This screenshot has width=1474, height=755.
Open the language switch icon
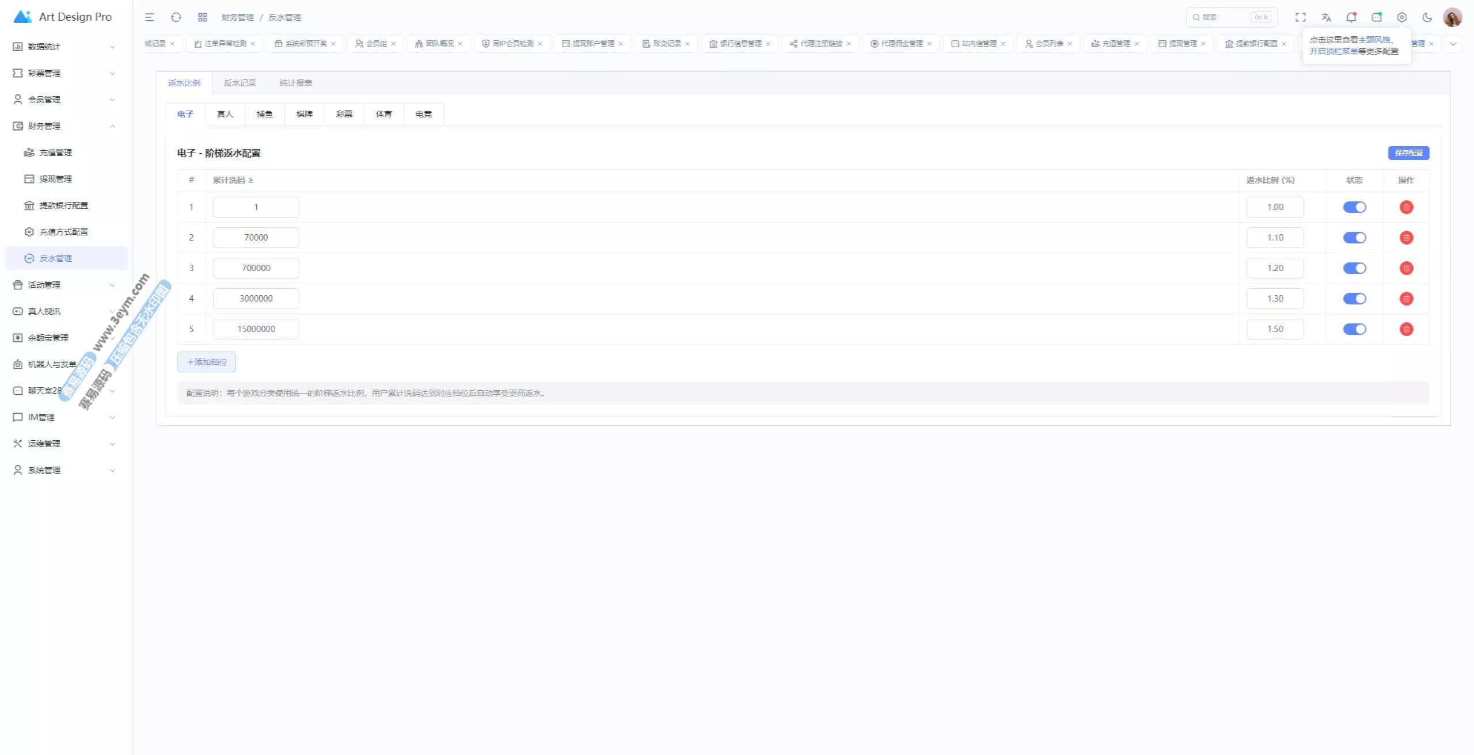click(1327, 17)
